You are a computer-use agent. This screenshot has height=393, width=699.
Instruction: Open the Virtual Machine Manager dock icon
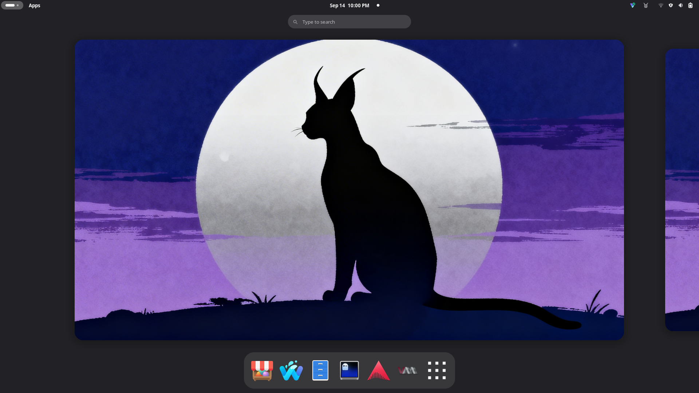coord(408,370)
